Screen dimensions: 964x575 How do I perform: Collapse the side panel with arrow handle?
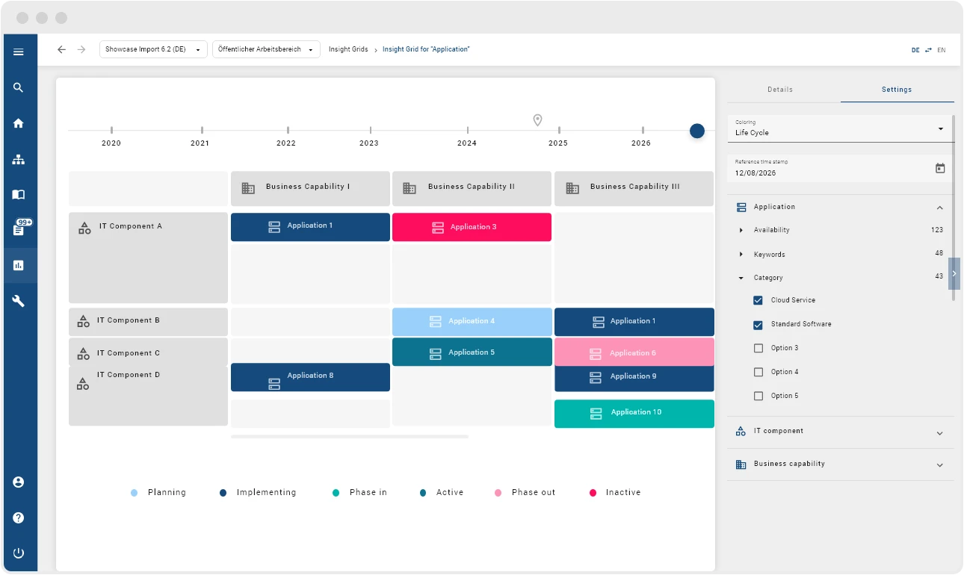(954, 274)
